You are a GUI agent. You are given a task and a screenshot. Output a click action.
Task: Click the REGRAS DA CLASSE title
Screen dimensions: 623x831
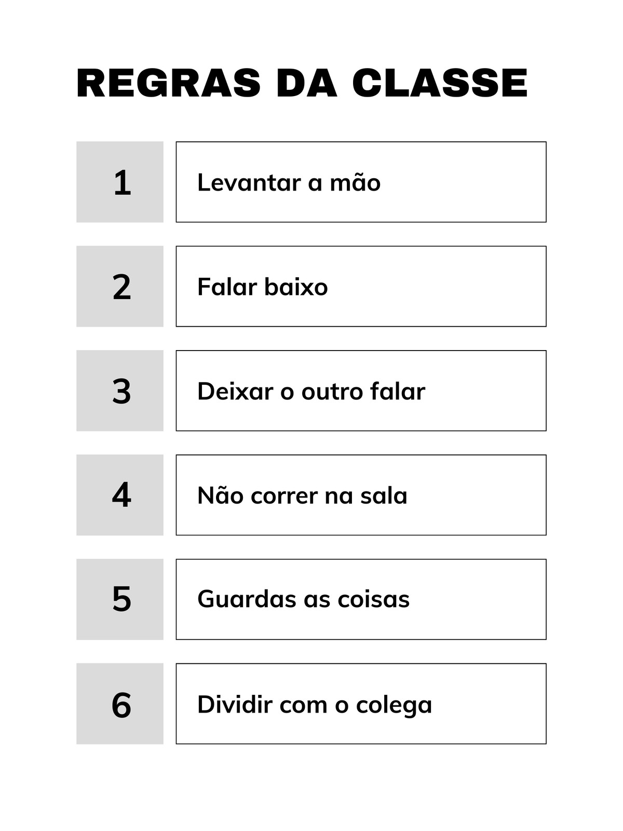(302, 83)
